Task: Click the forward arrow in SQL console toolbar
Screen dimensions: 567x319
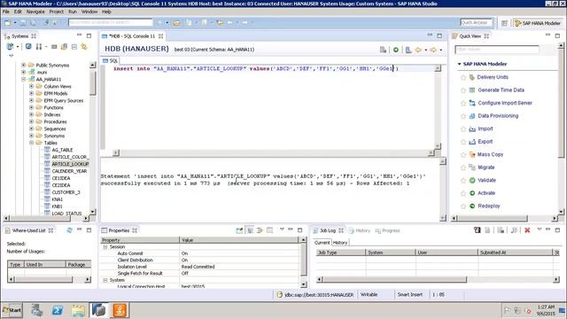Action: pyautogui.click(x=433, y=50)
